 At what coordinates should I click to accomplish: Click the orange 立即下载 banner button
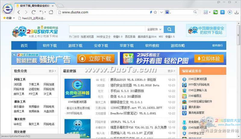click(x=96, y=59)
